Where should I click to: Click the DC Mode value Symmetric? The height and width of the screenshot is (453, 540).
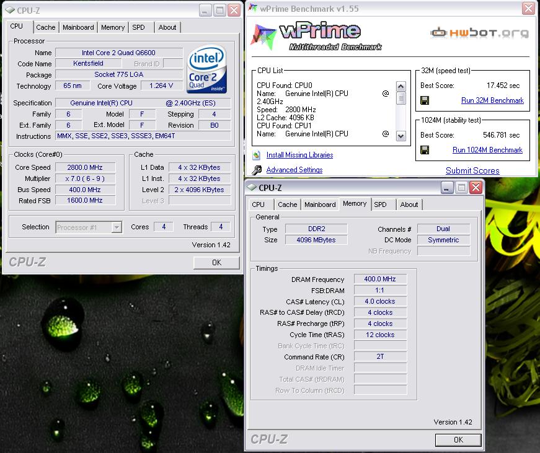[x=443, y=240]
